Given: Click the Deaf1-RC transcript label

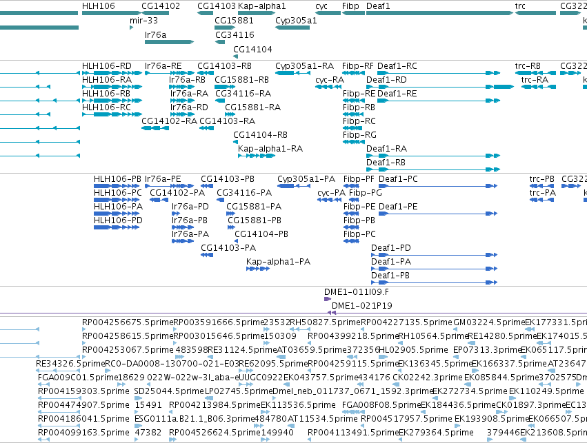Looking at the screenshot, I should point(397,66).
